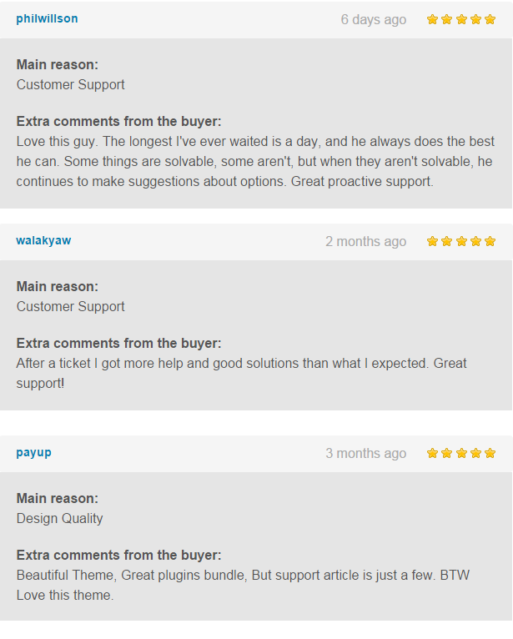Click middle star of walakyaw's rating
The height and width of the screenshot is (639, 513).
pyautogui.click(x=461, y=241)
